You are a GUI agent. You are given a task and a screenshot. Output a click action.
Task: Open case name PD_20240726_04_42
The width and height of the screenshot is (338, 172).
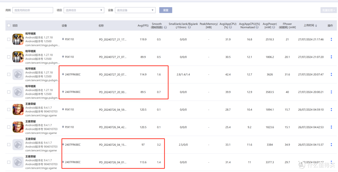[113, 127]
